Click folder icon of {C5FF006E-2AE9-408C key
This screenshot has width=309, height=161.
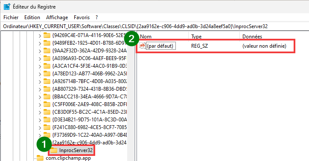[x=47, y=104]
